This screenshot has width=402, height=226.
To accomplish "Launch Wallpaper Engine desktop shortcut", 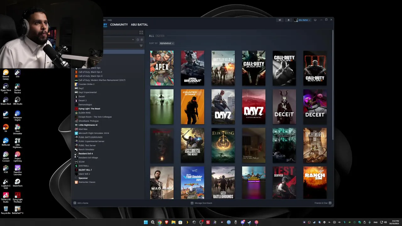I will (18, 116).
